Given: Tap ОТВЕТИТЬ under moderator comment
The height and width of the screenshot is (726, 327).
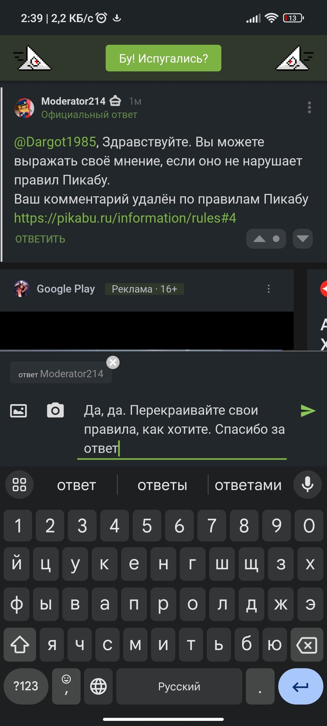Looking at the screenshot, I should tap(40, 239).
